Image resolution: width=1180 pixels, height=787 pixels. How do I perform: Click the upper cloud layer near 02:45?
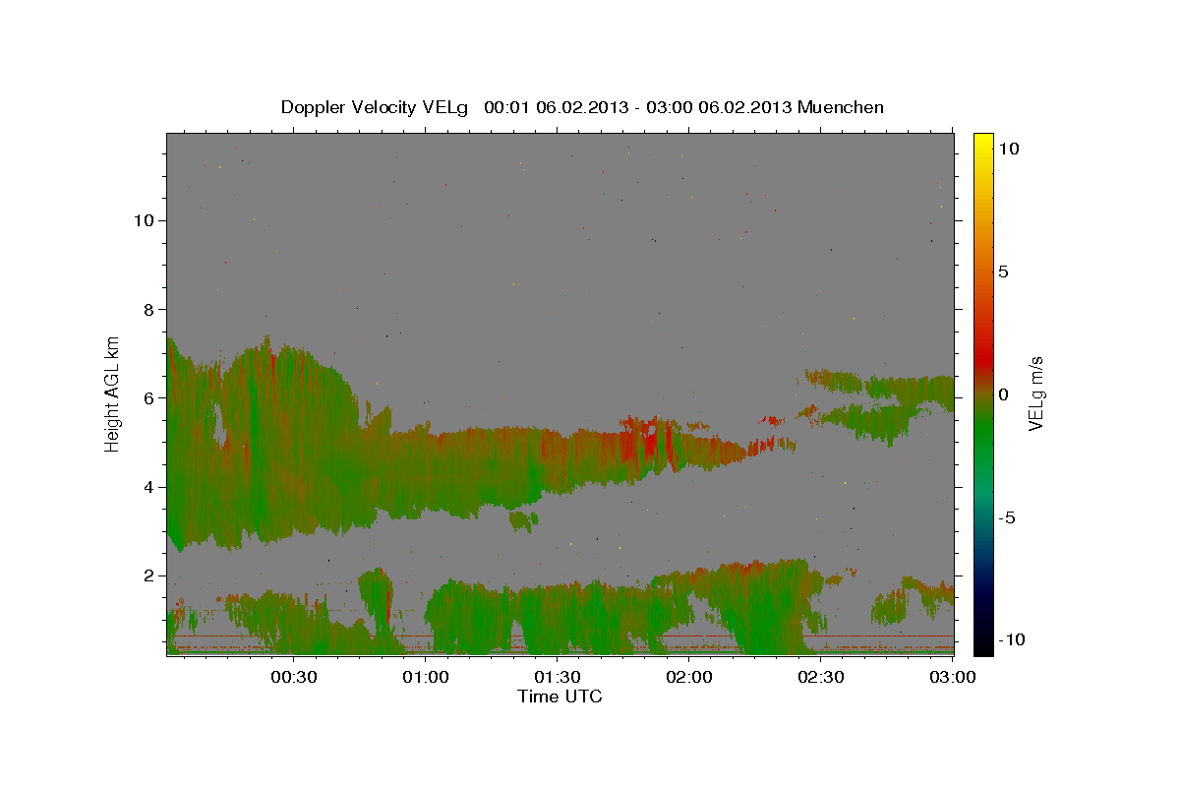(x=880, y=385)
